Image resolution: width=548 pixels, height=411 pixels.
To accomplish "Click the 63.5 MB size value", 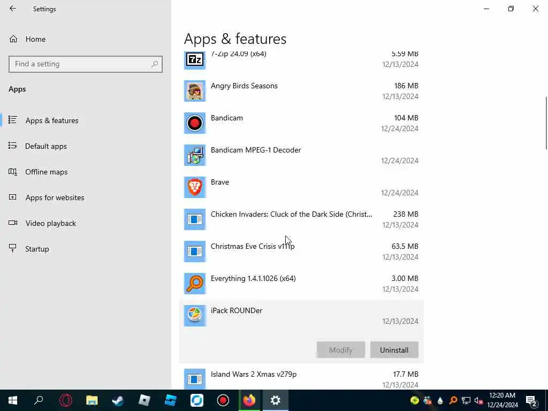I will click(405, 246).
